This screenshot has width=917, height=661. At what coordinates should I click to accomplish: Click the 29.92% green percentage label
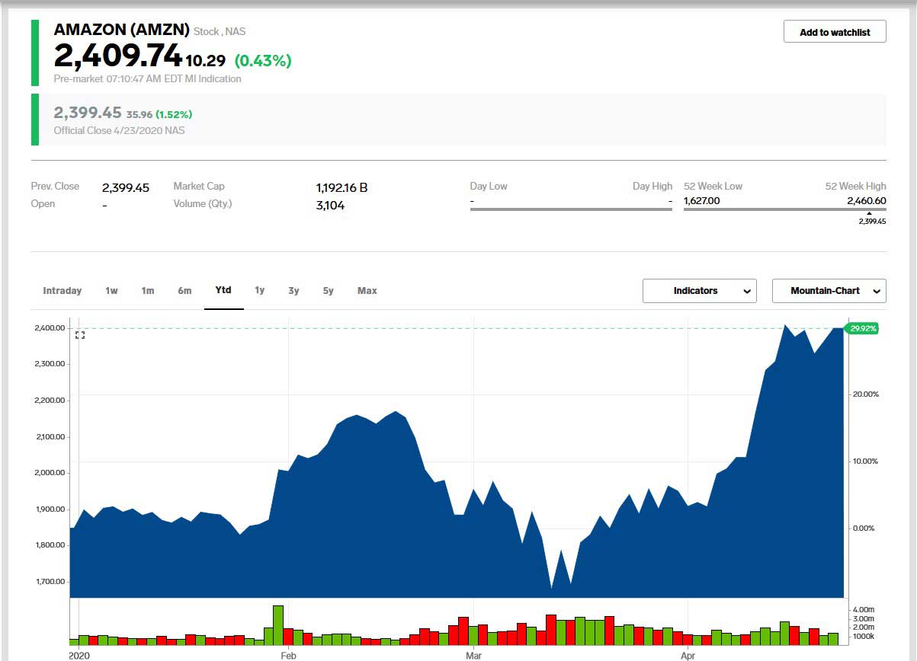coord(862,328)
